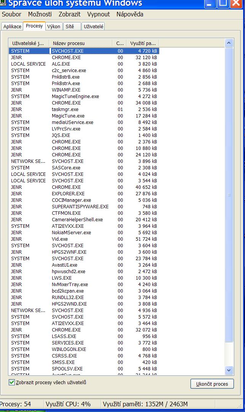Switch to the Uživatelé tab
245x412 pixels.
93,27
